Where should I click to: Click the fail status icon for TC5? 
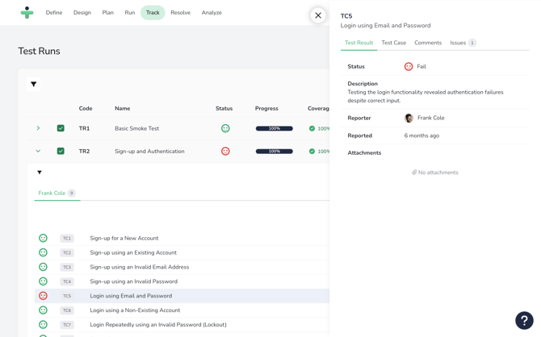tap(44, 296)
